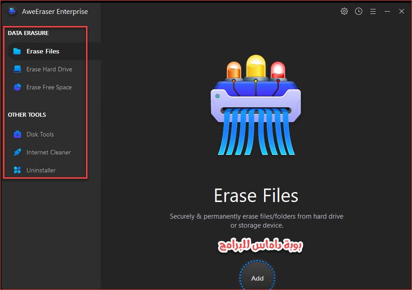Click the Internet Cleaner rocket icon
Image resolution: width=412 pixels, height=290 pixels.
click(x=17, y=152)
